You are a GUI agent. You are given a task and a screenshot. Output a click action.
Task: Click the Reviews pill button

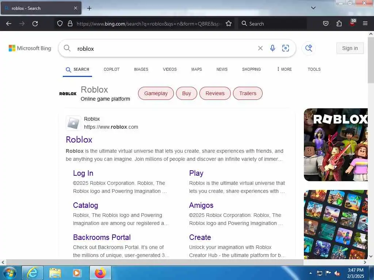pyautogui.click(x=215, y=93)
